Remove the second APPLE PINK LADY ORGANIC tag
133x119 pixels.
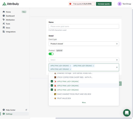click(93, 66)
